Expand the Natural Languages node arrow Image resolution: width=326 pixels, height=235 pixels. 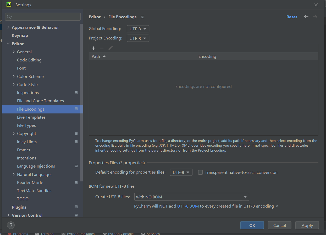point(14,174)
